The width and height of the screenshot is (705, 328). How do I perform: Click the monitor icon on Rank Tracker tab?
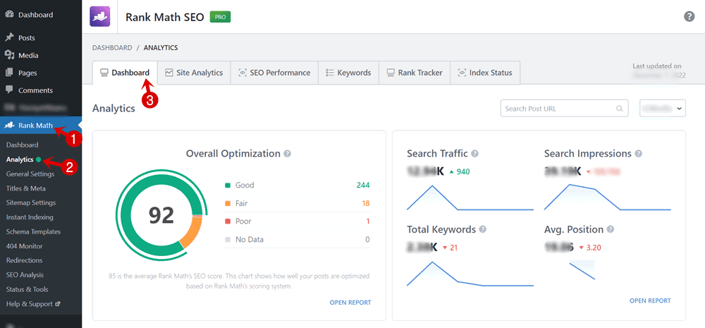(391, 73)
